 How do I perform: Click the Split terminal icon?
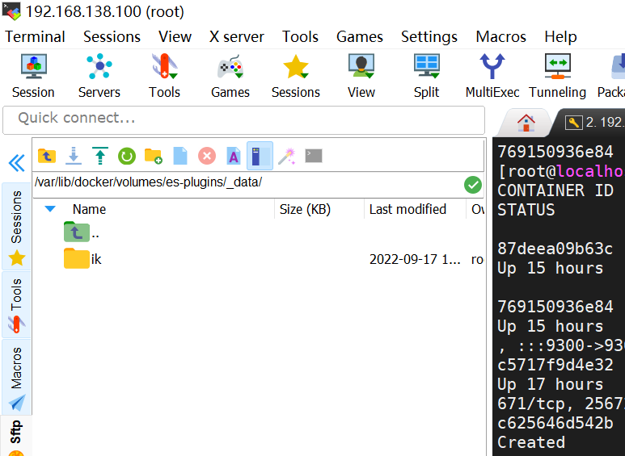pyautogui.click(x=426, y=76)
